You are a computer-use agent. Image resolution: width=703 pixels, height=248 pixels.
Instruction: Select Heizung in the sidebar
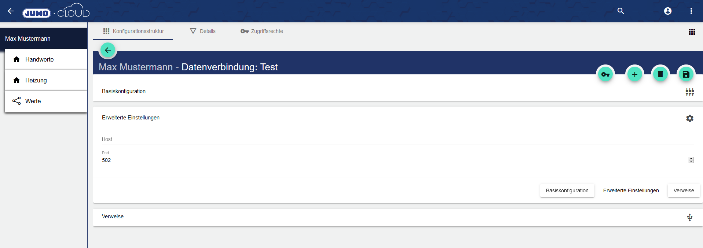[x=36, y=80]
